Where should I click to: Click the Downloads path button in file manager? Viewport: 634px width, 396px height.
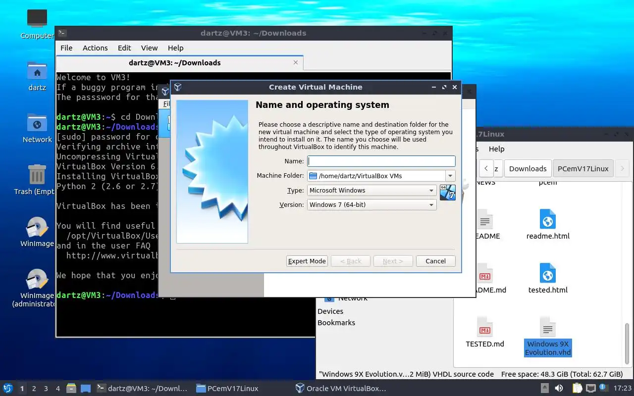[x=528, y=168]
